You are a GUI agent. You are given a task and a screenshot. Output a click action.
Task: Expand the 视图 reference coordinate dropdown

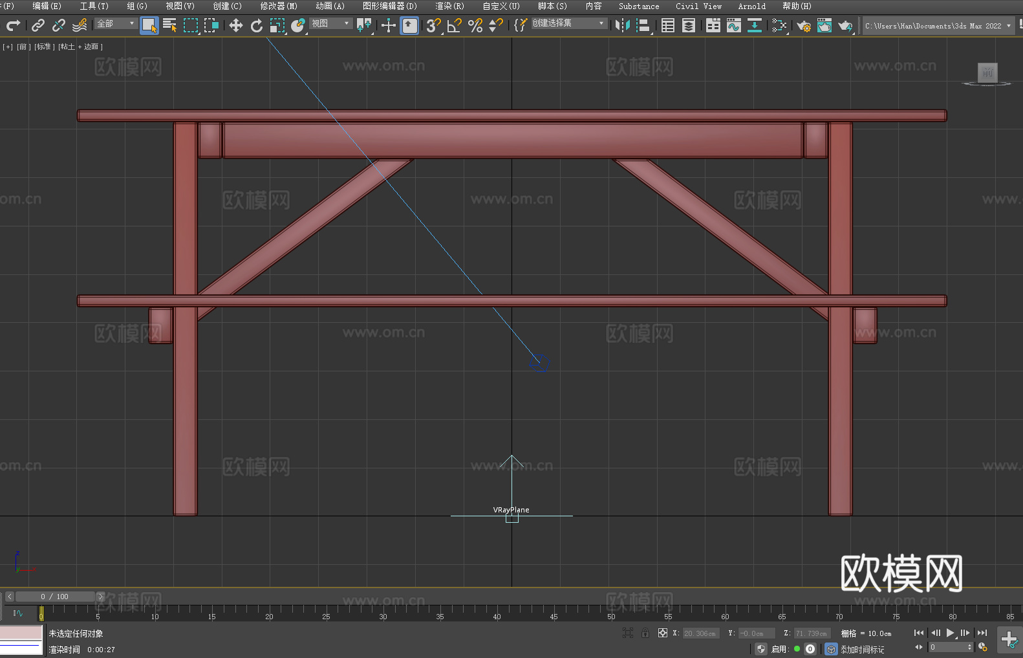coord(330,24)
